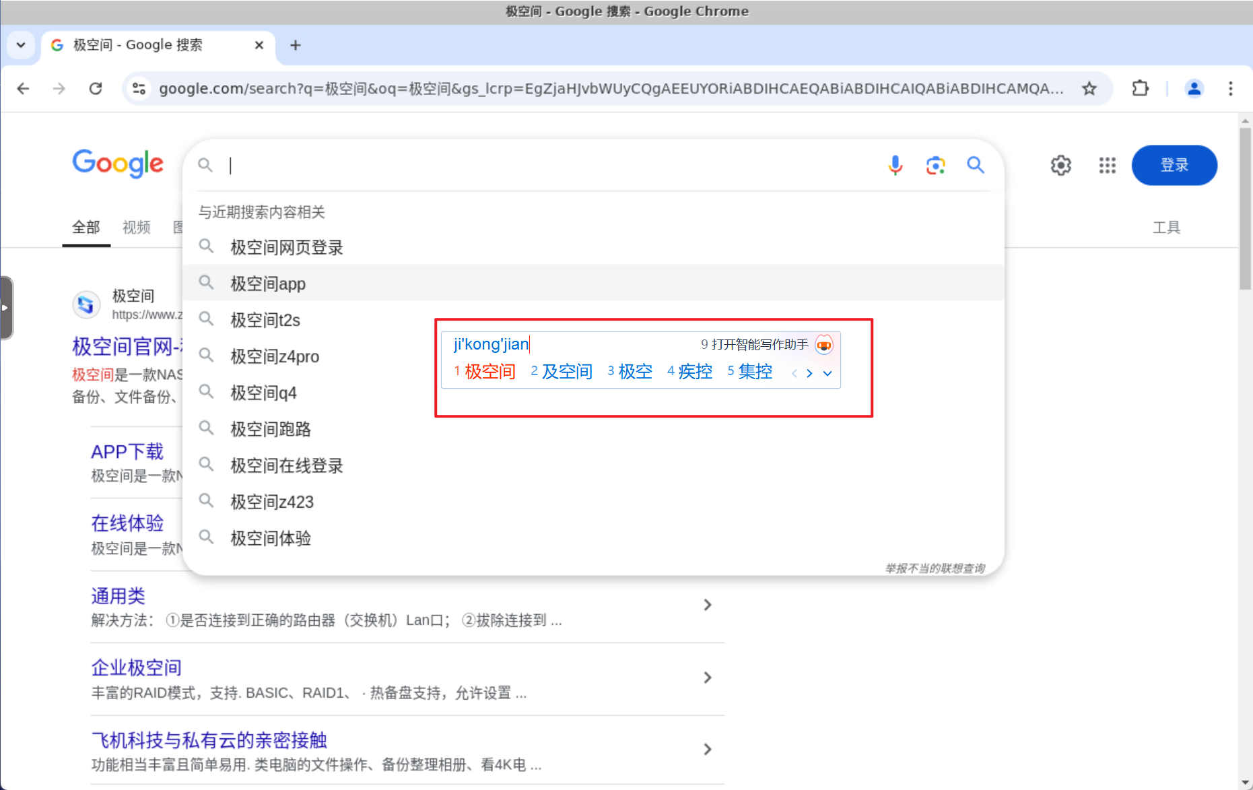Open the Google apps grid icon
The width and height of the screenshot is (1253, 790).
pyautogui.click(x=1107, y=165)
